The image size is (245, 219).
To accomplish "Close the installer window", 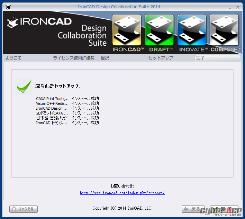I will click(238, 7).
